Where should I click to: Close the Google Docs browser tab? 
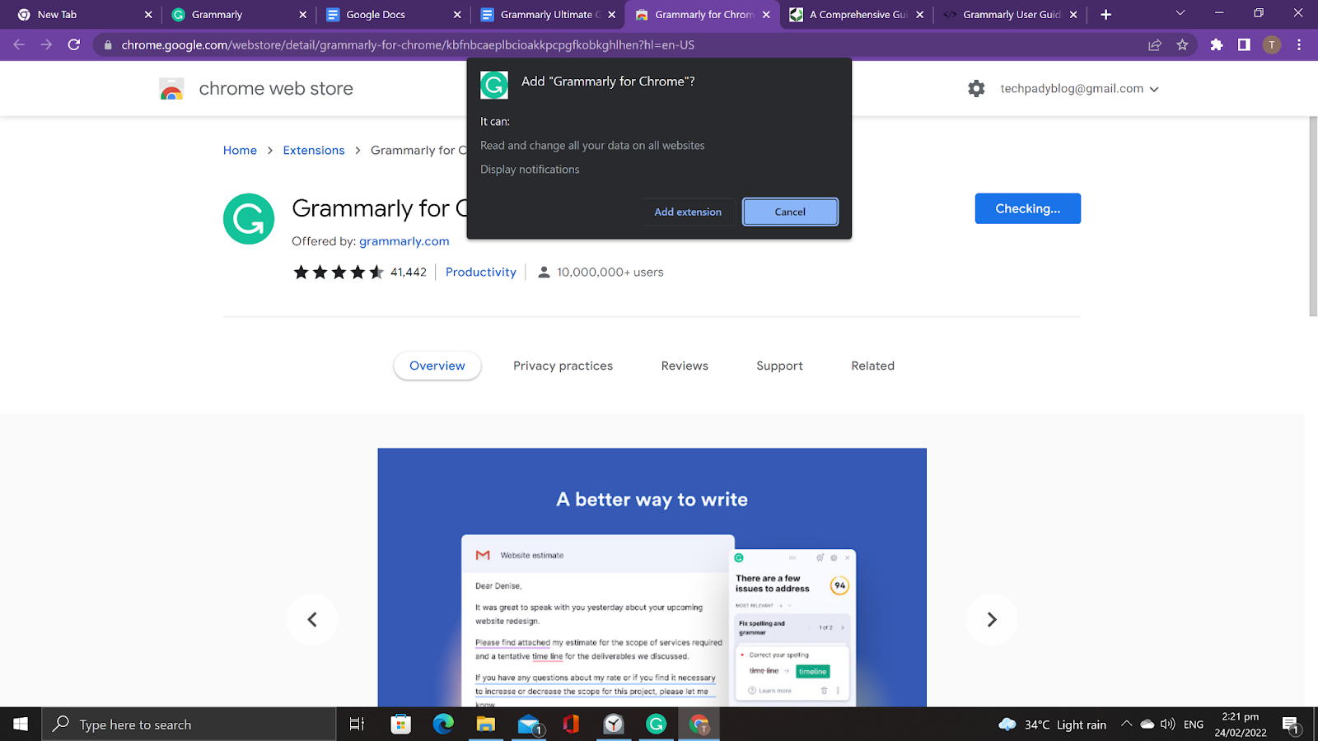(457, 15)
